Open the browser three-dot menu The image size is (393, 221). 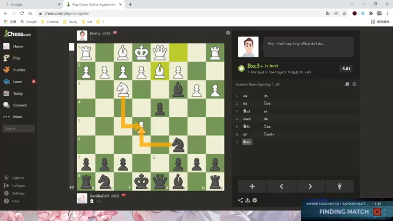click(x=387, y=13)
